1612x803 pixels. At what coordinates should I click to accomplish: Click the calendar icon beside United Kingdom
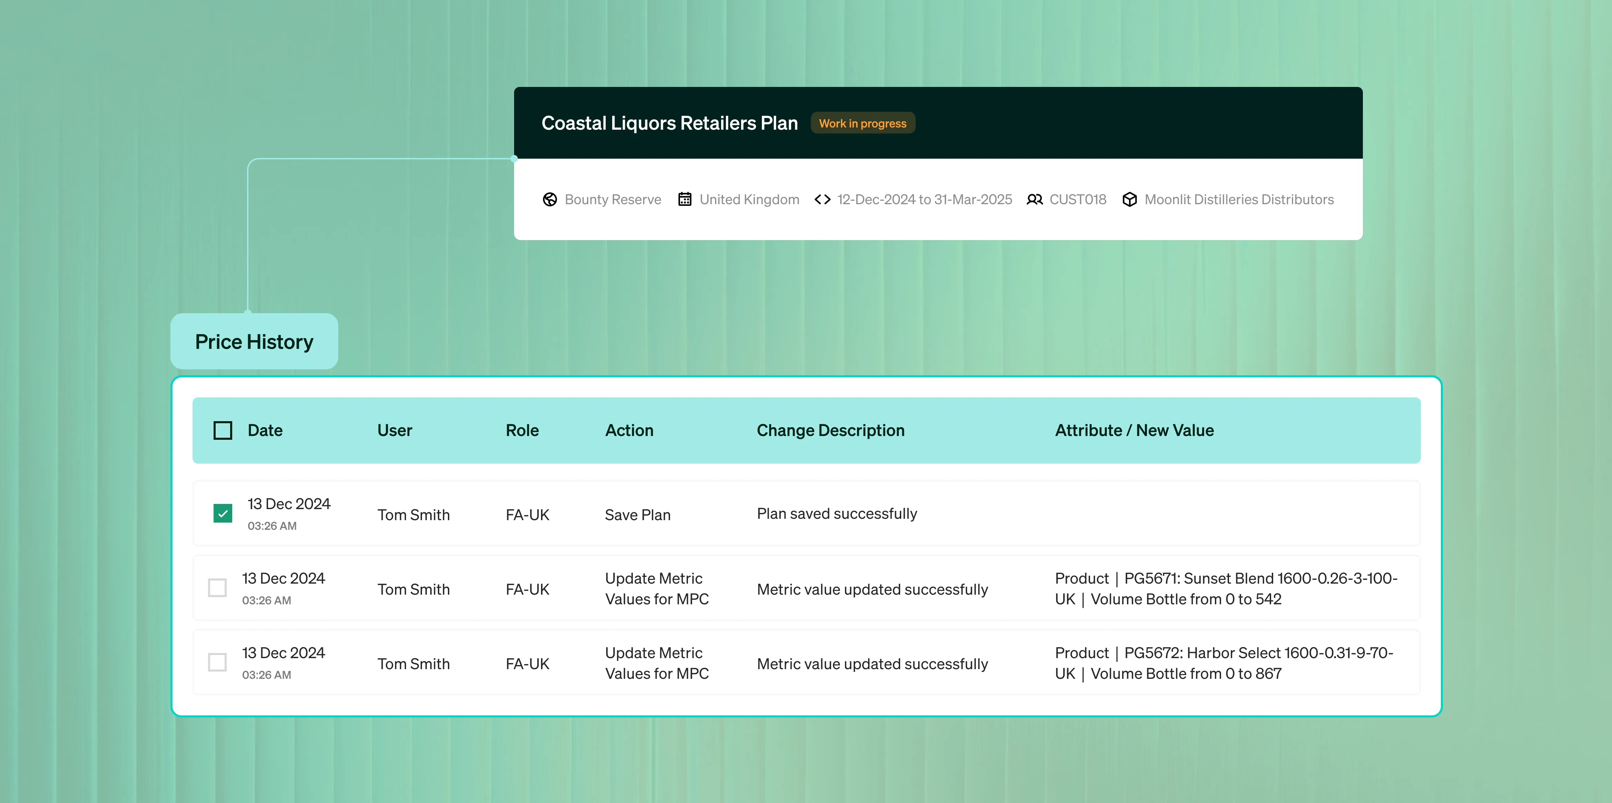tap(685, 199)
